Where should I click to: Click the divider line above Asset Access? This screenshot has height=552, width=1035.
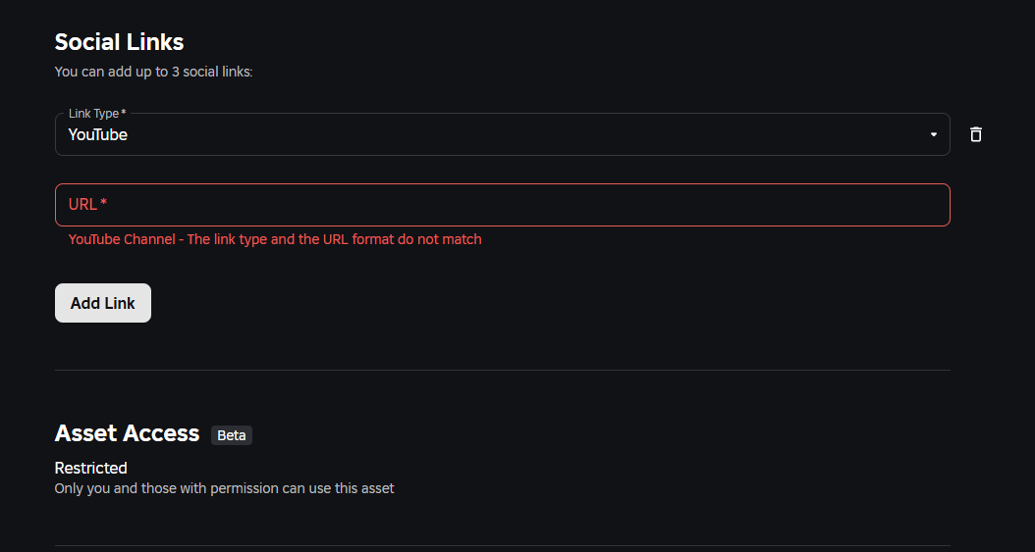click(501, 370)
